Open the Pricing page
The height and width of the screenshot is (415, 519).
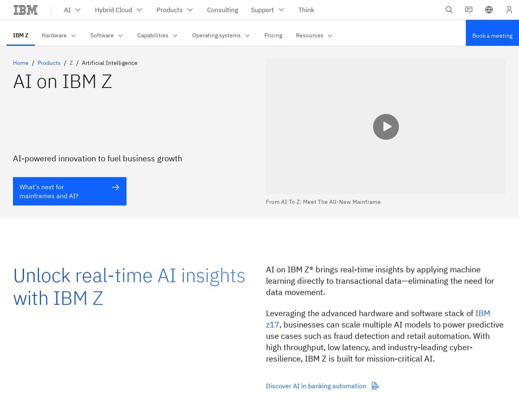click(273, 36)
